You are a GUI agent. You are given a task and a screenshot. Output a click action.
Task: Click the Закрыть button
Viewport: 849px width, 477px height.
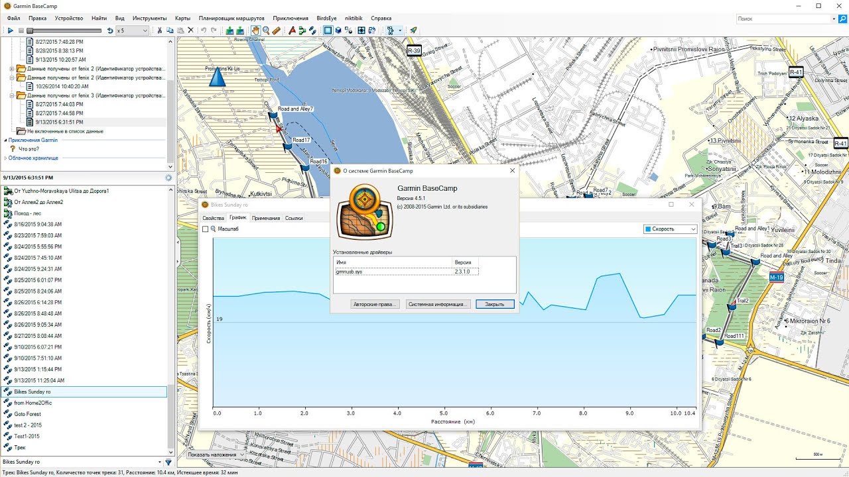(495, 304)
